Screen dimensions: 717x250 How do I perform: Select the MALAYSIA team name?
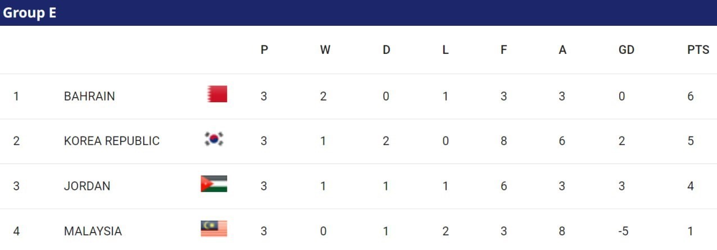[x=93, y=231]
